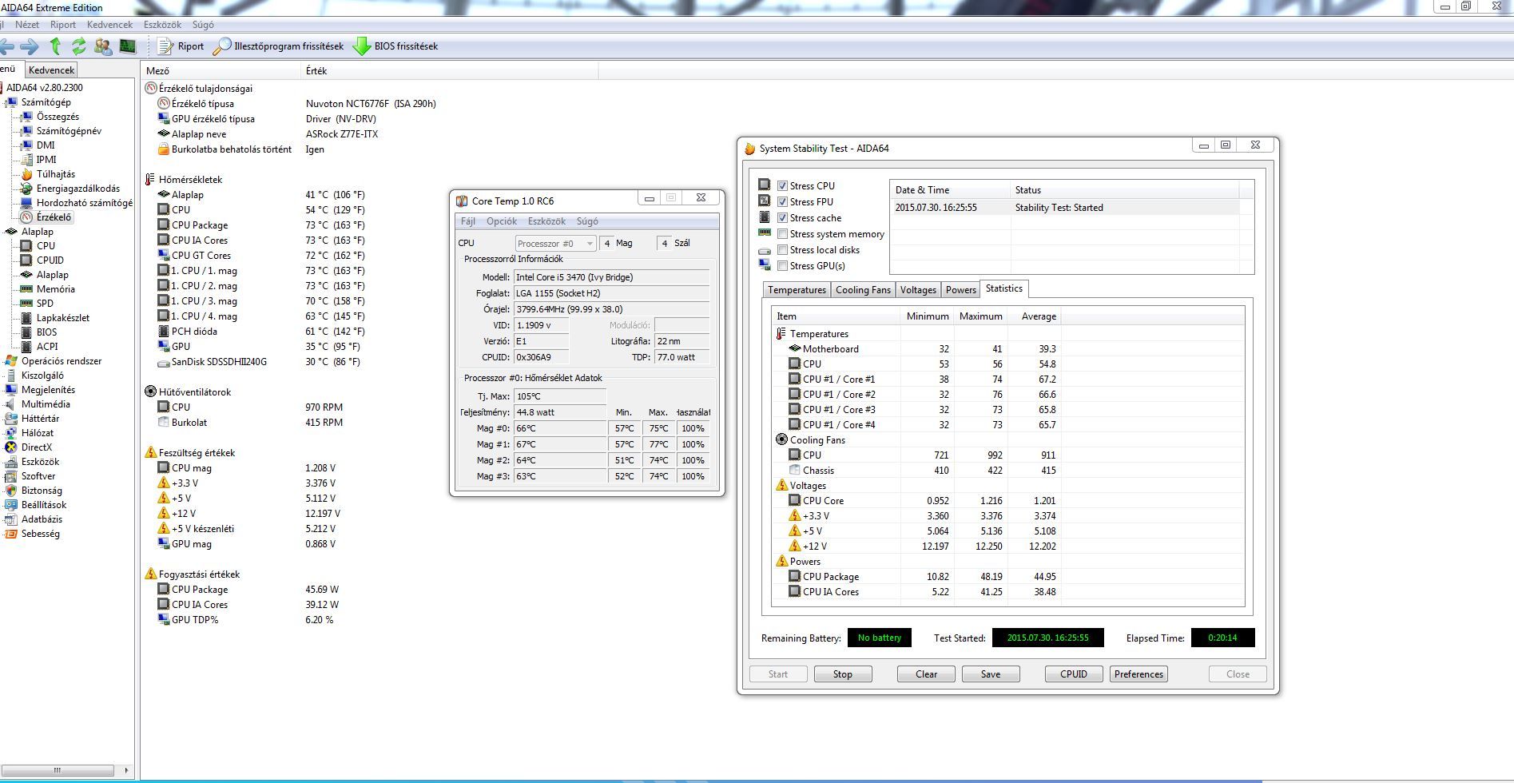Open the Súgó menu in AIDA64
This screenshot has height=783, width=1514.
pyautogui.click(x=203, y=25)
